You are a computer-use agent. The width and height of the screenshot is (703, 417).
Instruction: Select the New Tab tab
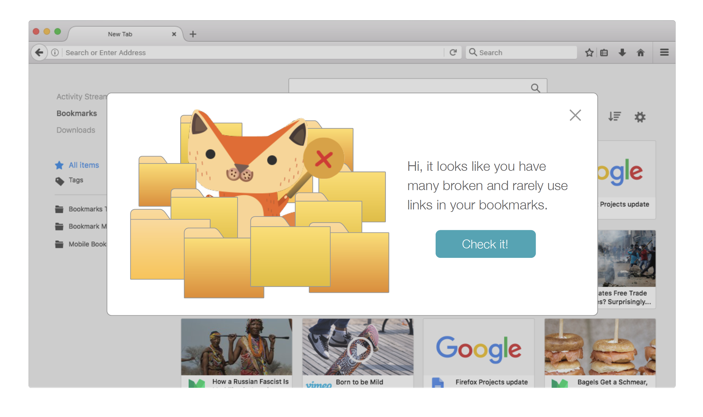coord(120,34)
